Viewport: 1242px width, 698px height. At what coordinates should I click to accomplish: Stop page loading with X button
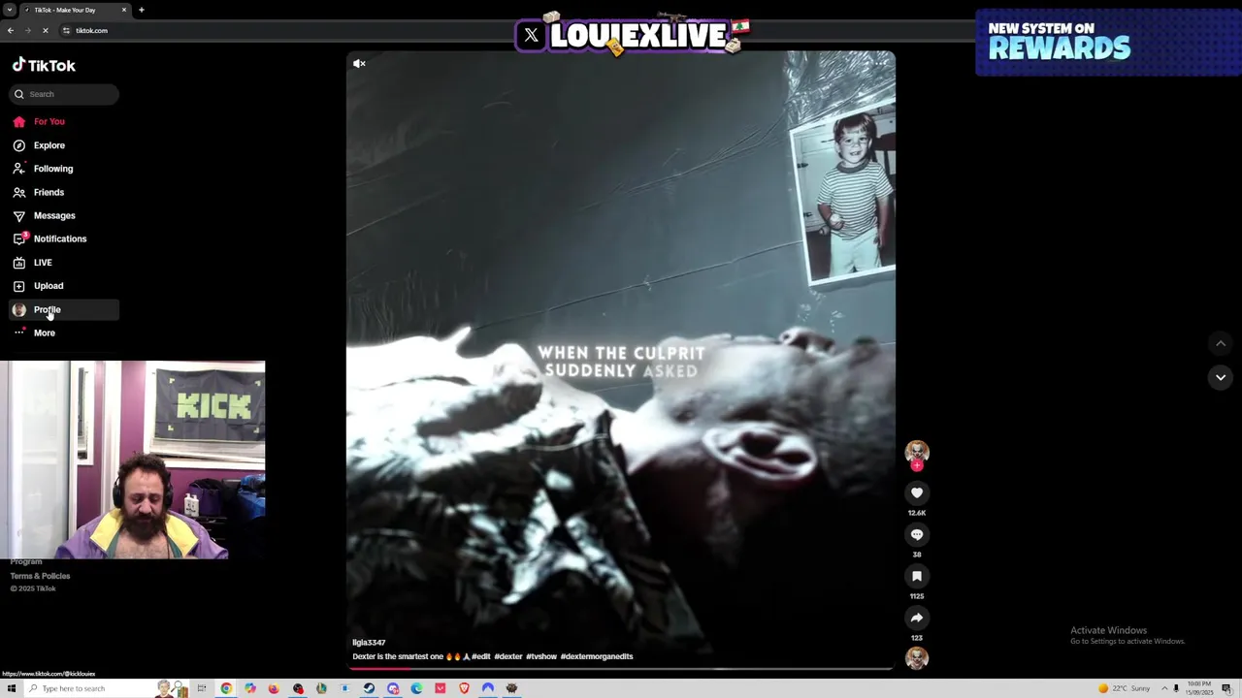(x=45, y=30)
